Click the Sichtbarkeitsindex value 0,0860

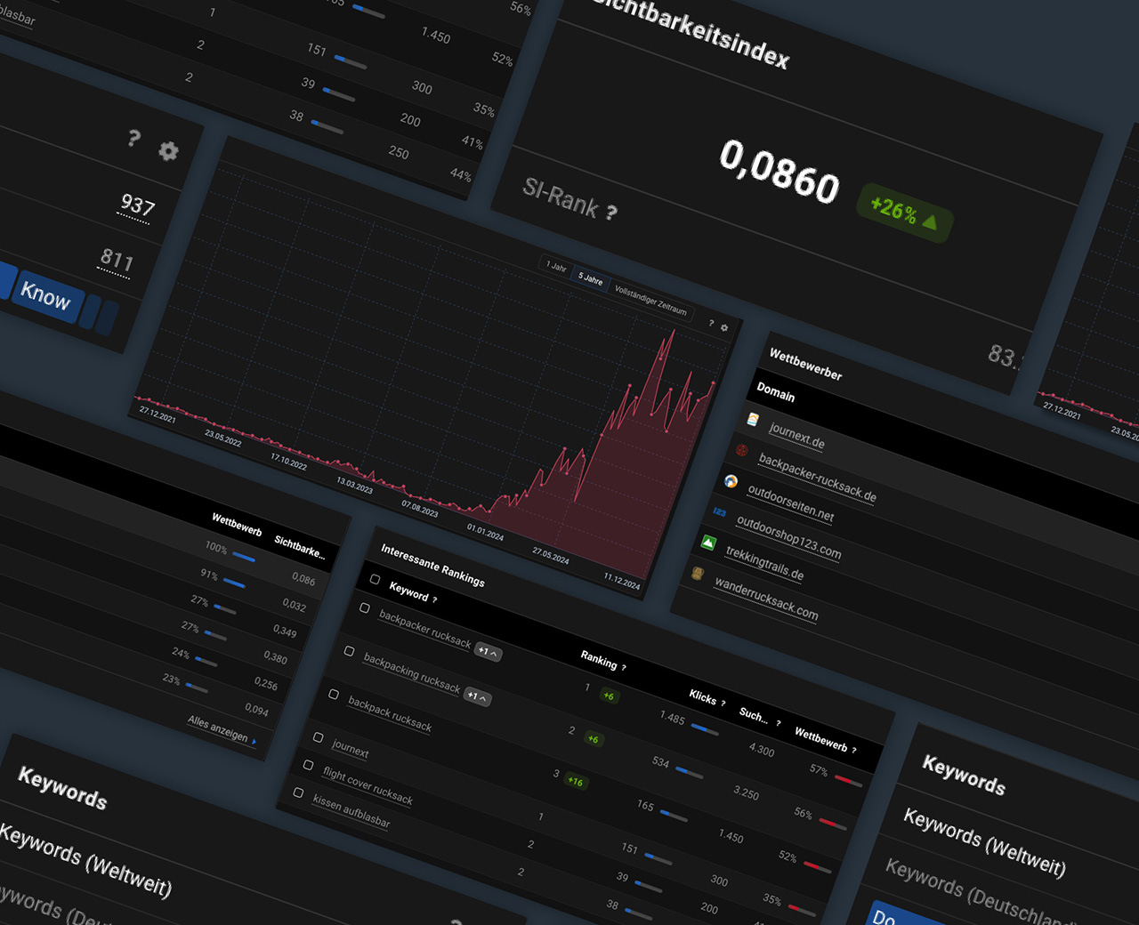point(780,171)
